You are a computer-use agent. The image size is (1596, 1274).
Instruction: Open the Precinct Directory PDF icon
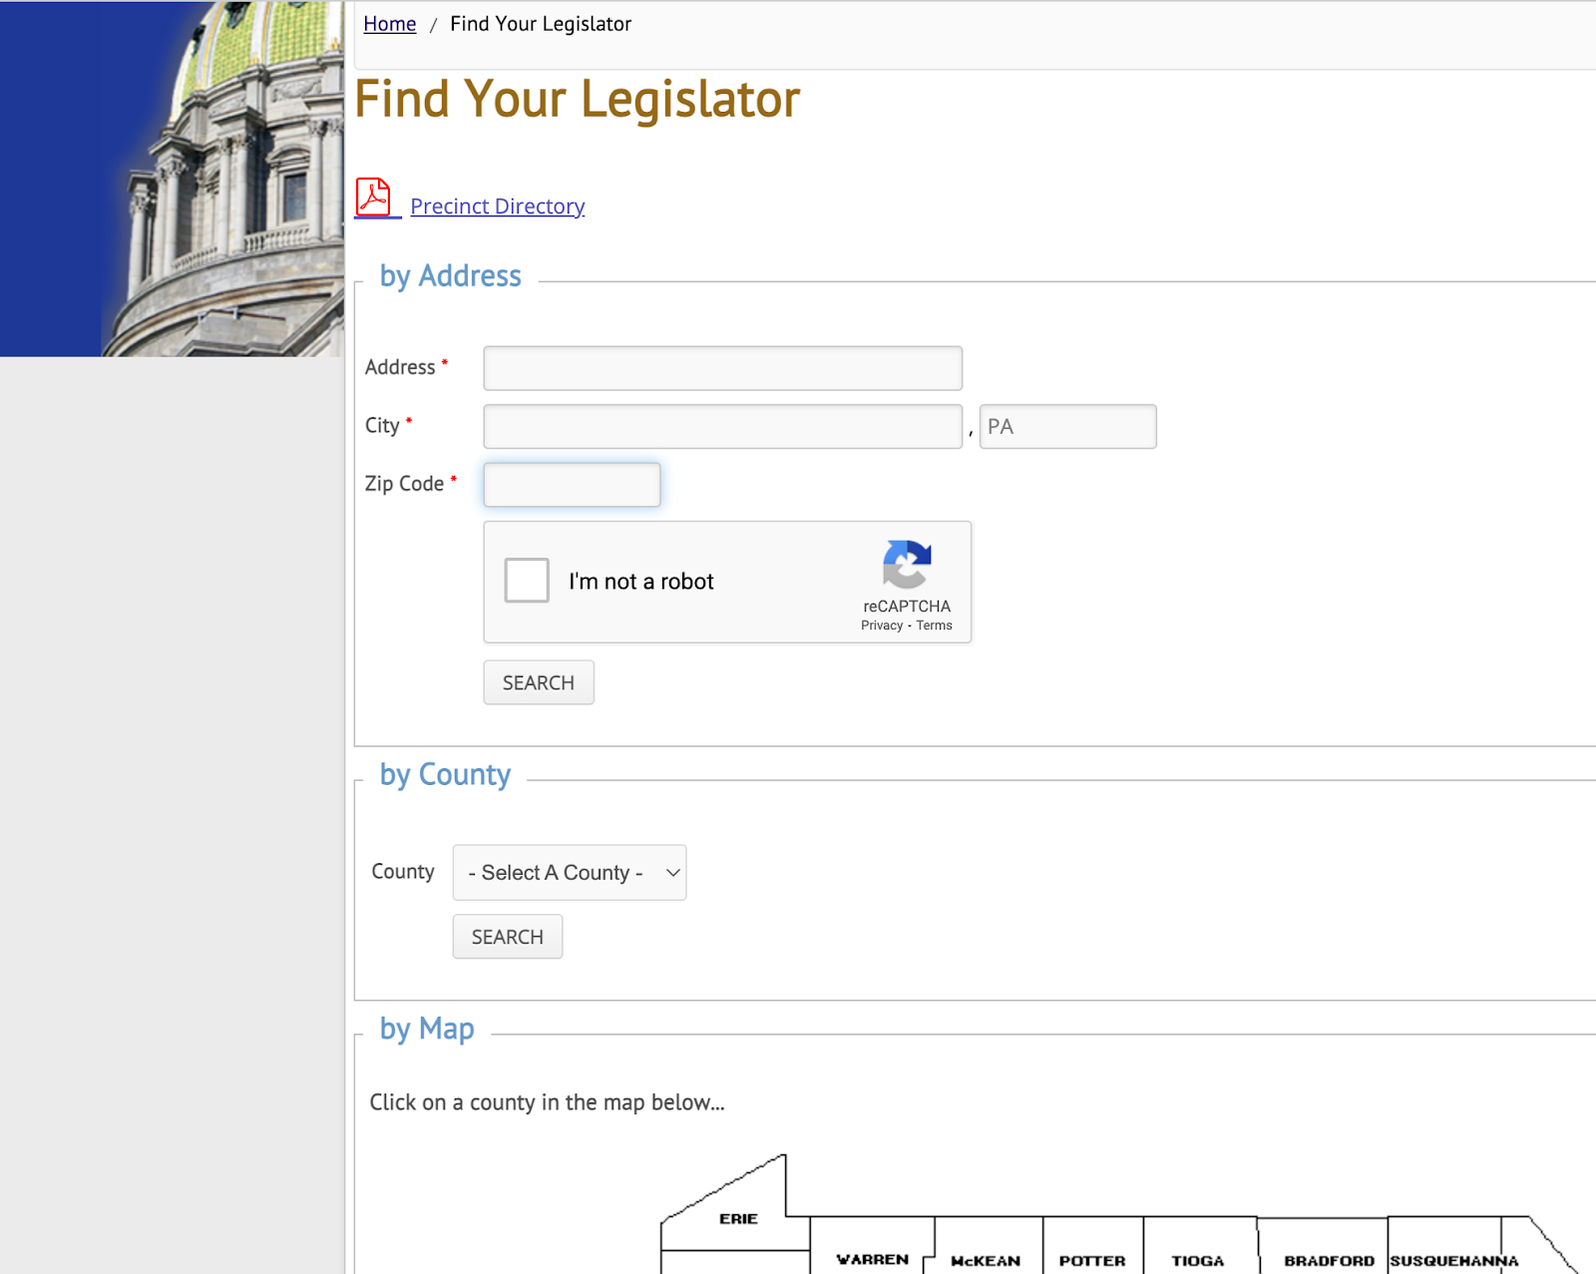[x=374, y=198]
